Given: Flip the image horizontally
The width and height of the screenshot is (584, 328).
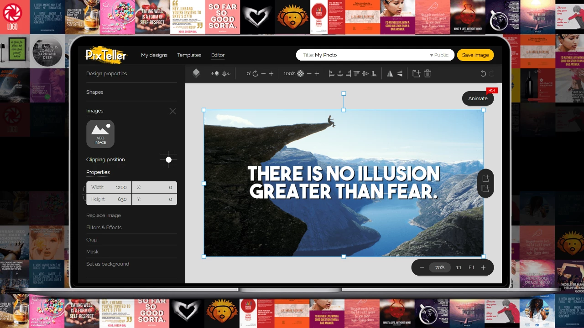Looking at the screenshot, I should click(x=390, y=73).
